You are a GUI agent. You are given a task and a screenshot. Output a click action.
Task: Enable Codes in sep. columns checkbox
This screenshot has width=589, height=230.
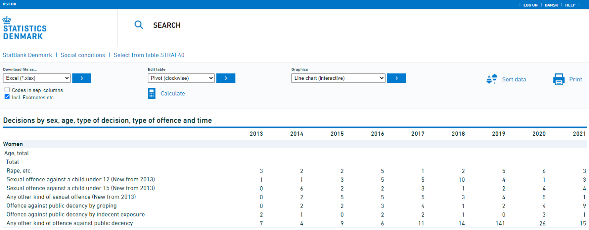(x=7, y=90)
